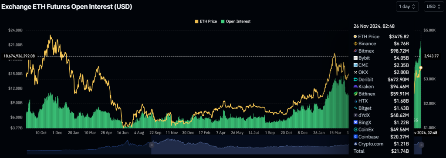Click the ETH price value $3475.82

tap(399, 37)
